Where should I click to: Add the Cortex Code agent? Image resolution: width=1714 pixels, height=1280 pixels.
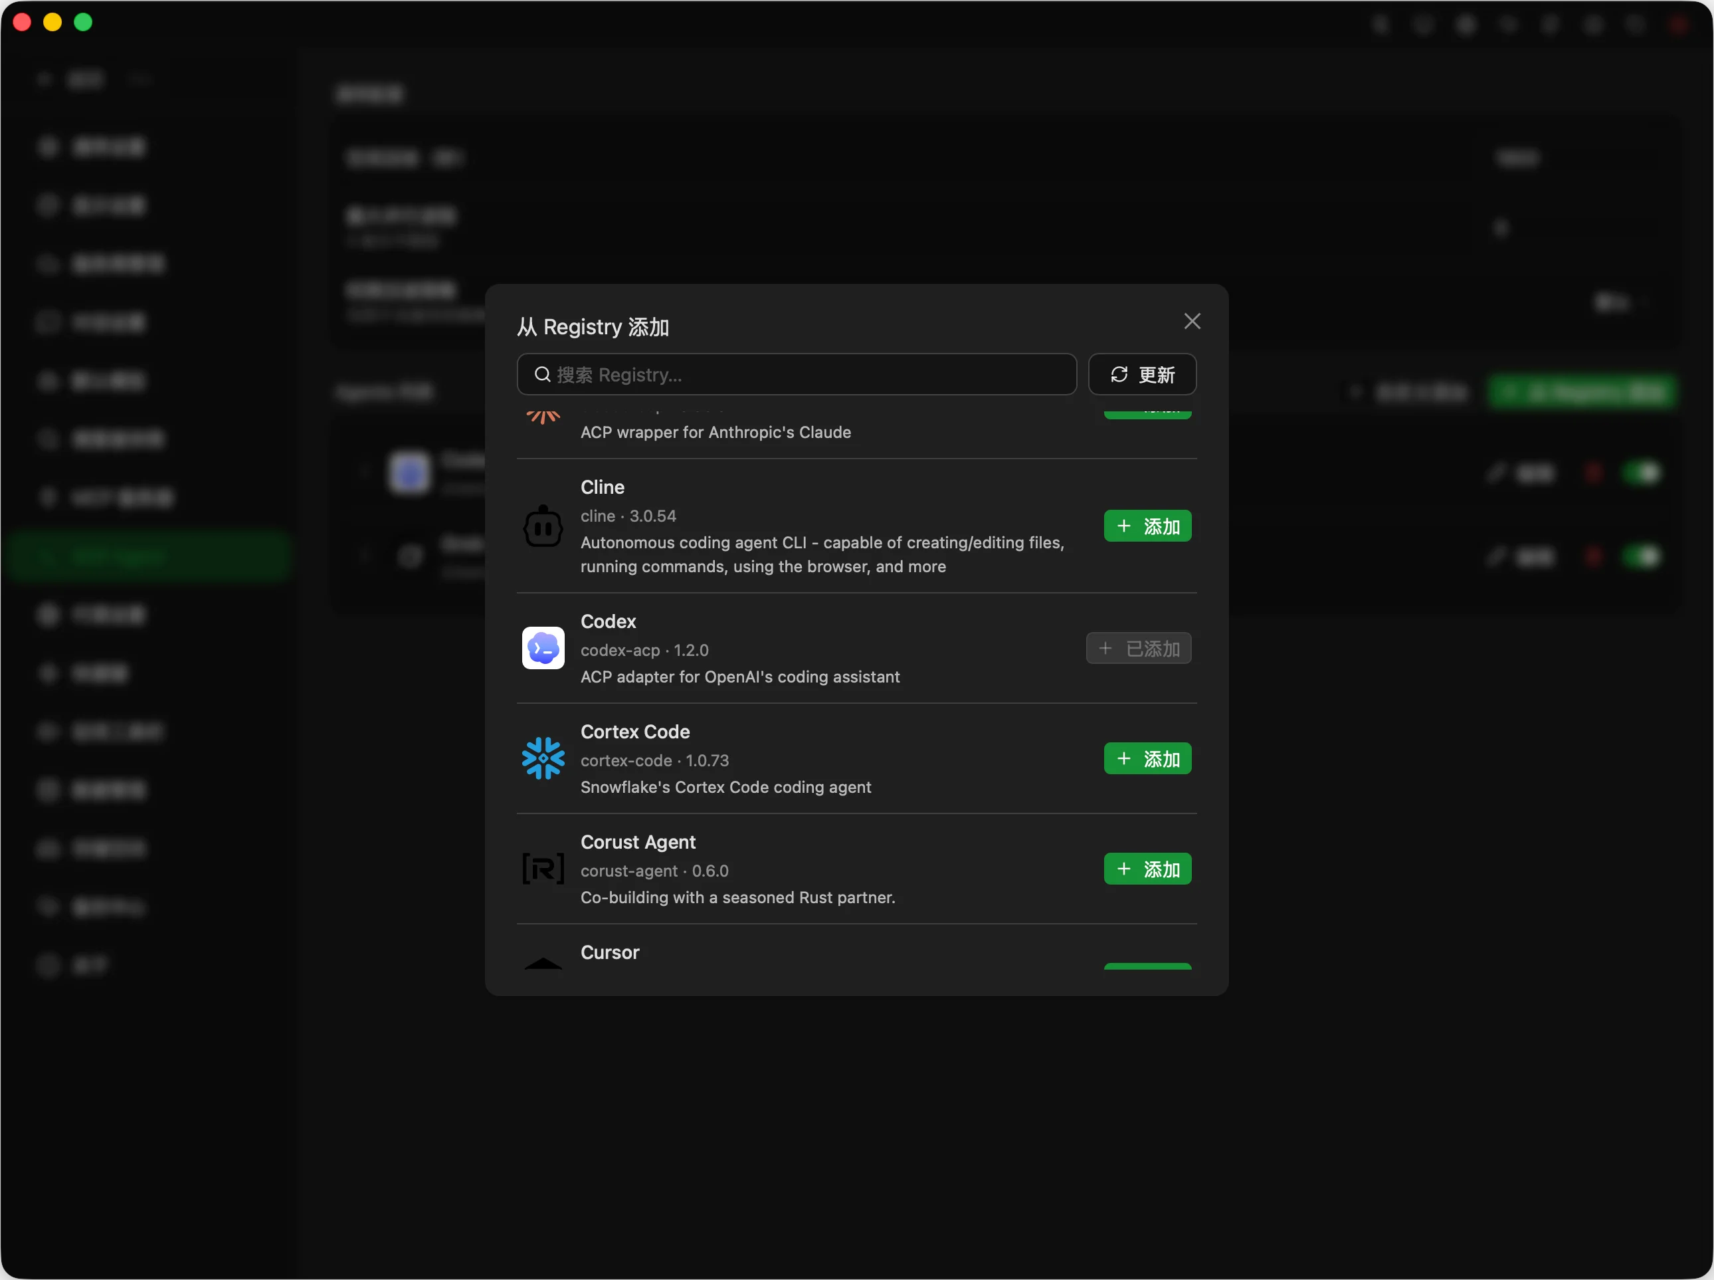pos(1147,758)
